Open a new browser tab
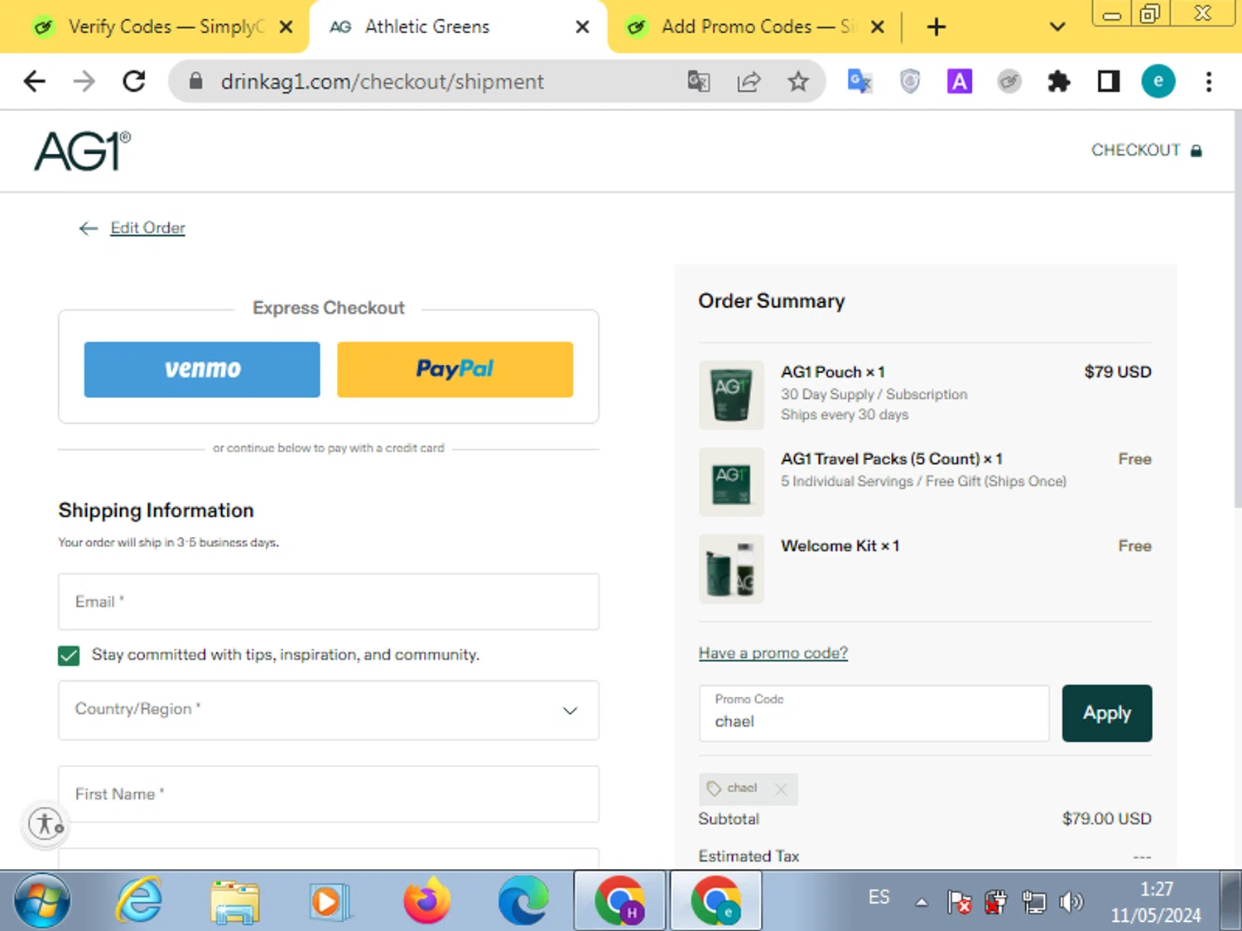 coord(936,27)
